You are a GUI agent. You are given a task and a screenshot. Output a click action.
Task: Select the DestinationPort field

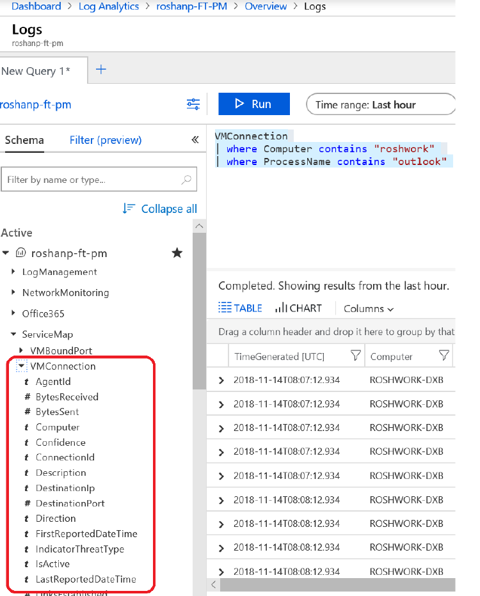70,503
